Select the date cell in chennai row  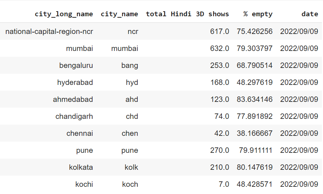click(299, 133)
